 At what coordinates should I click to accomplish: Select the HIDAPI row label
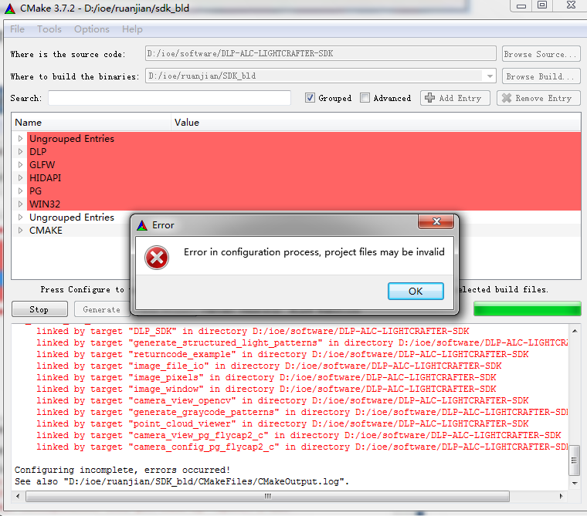coord(45,177)
